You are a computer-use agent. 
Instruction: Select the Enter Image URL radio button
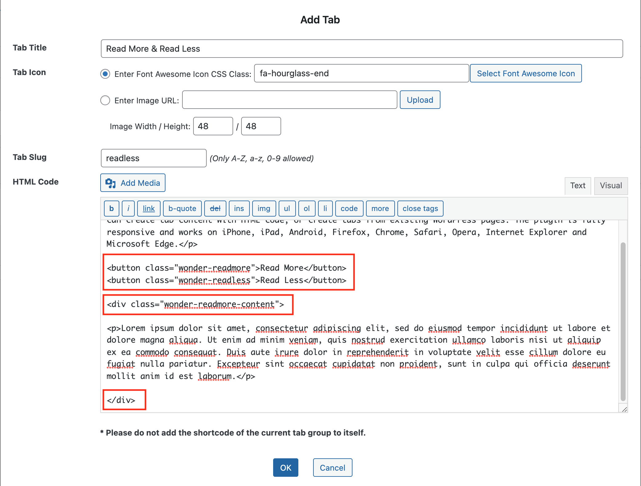(x=105, y=100)
